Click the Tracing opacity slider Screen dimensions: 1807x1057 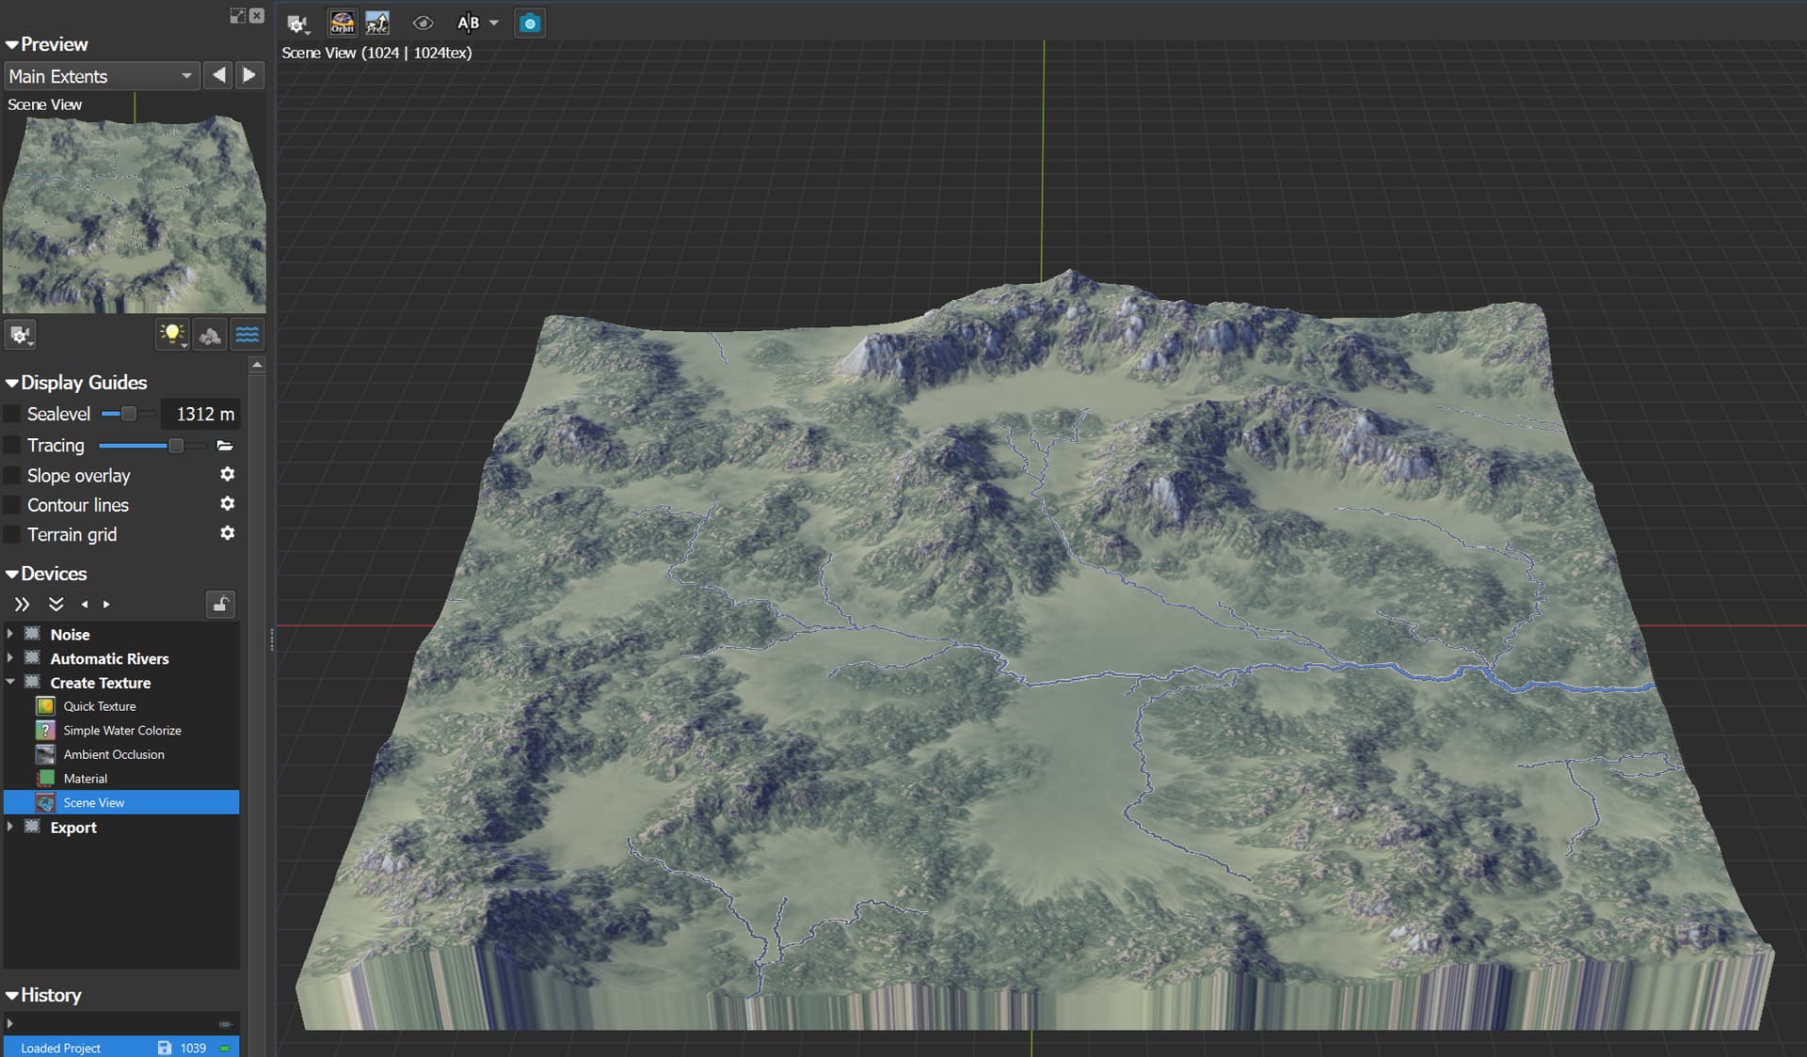click(x=152, y=445)
